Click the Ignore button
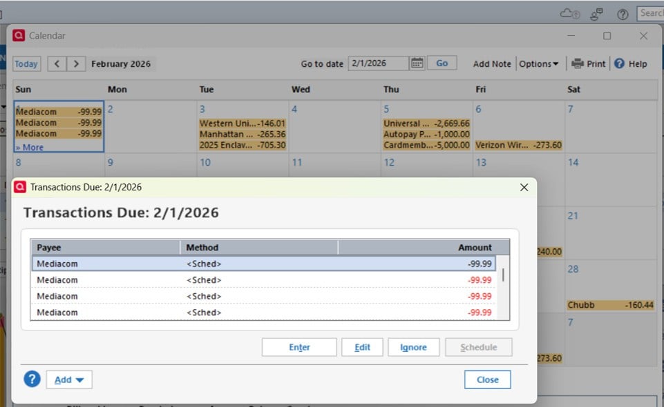 pyautogui.click(x=413, y=347)
